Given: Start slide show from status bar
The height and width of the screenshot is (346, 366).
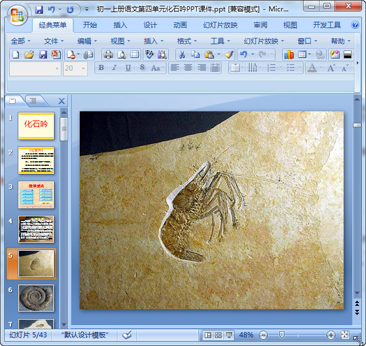Looking at the screenshot, I should [x=229, y=335].
